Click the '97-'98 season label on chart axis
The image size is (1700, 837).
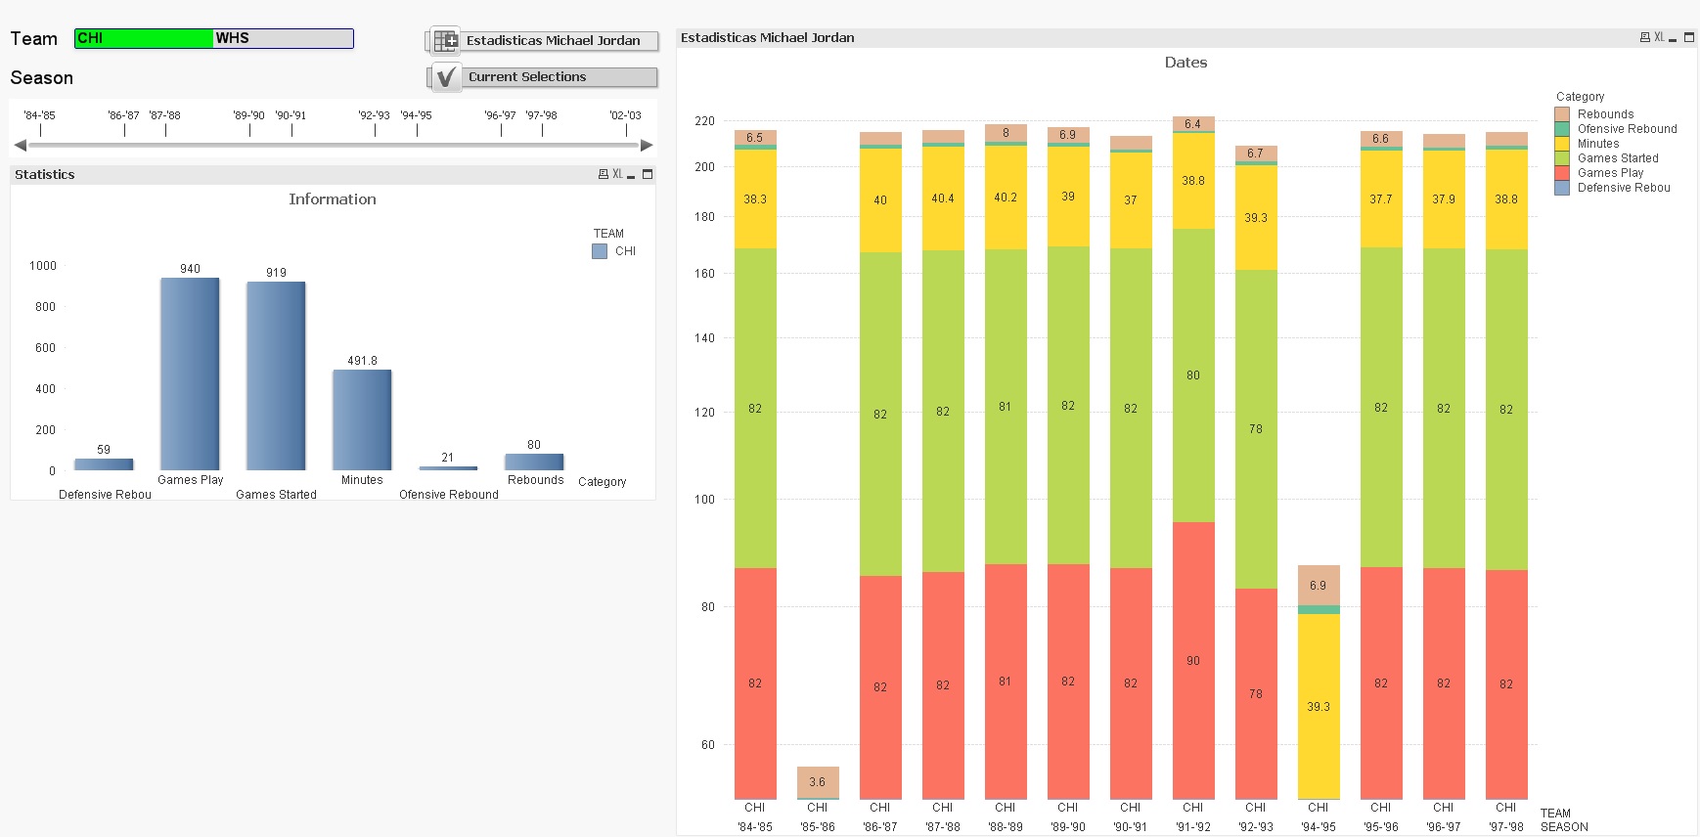[x=1506, y=827]
